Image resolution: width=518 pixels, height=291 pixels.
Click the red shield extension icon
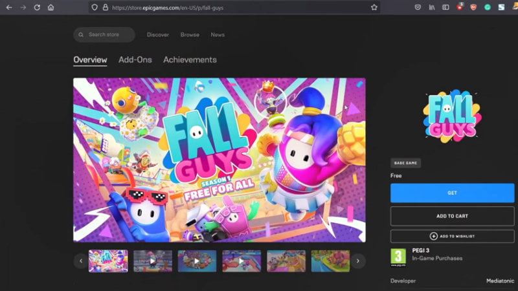pos(473,7)
